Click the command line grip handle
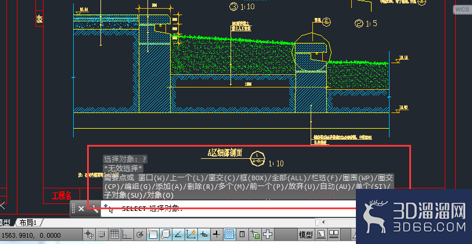Viewport: 472px width, 244px height. 74,209
